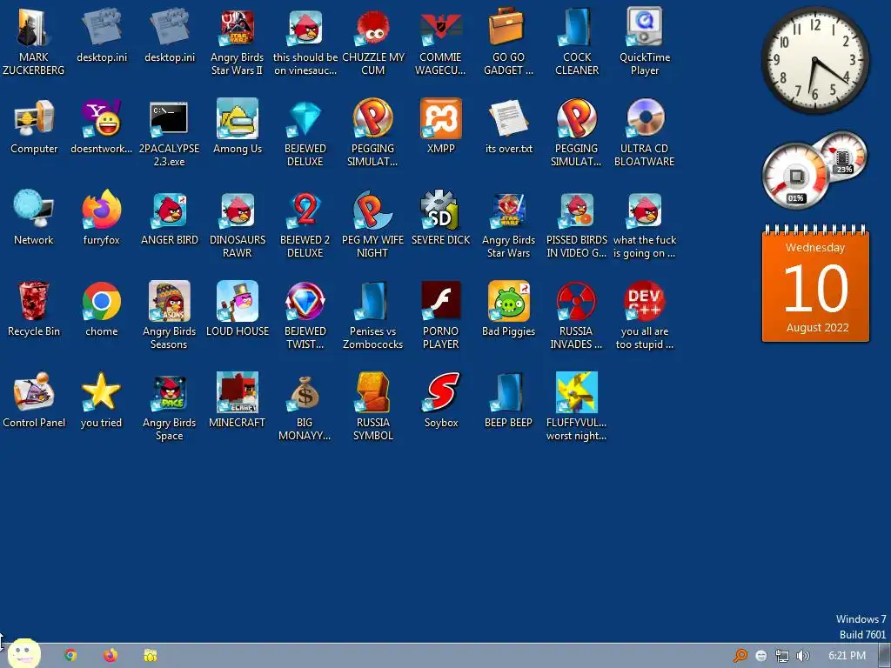This screenshot has width=891, height=668.
Task: Open the its over.txt file
Action: 508,126
